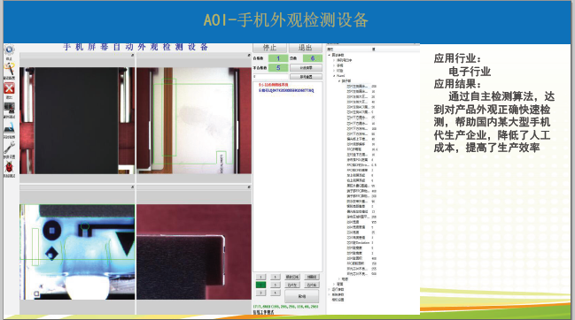Image resolution: width=575 pixels, height=320 pixels.
Task: Open the monitor debug icon in sidebar
Action: [9, 108]
